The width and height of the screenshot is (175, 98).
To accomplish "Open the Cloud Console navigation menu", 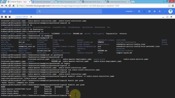I will pyautogui.click(x=4, y=11).
